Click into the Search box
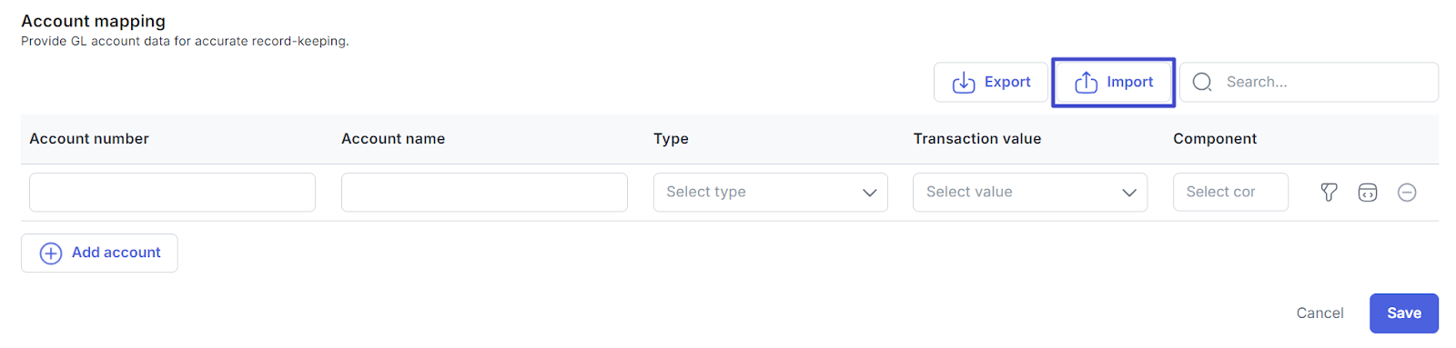The height and width of the screenshot is (348, 1456). [1309, 82]
